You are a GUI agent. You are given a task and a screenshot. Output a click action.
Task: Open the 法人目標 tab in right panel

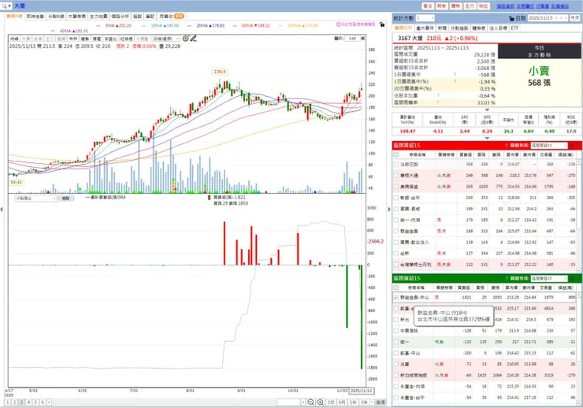498,28
